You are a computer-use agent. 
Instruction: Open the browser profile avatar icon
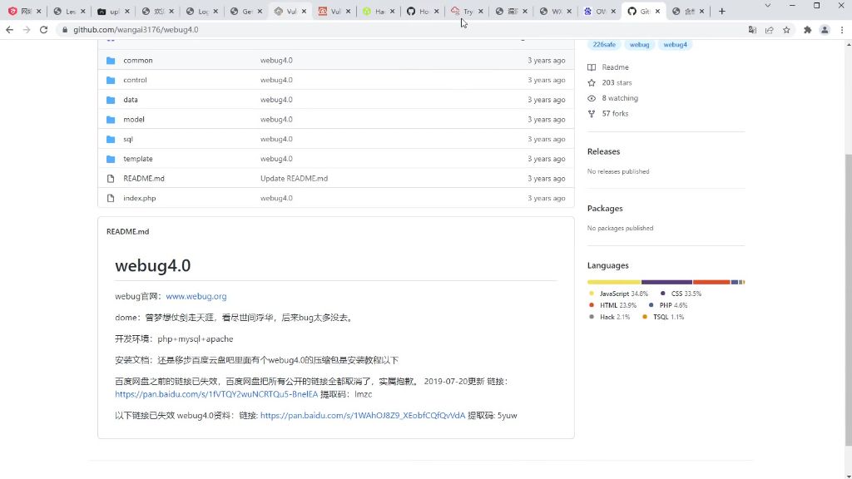[825, 30]
